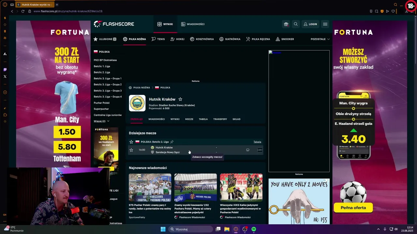This screenshot has height=234, width=417.
Task: Open PKO BP Ekstraklasa league
Action: (105, 60)
